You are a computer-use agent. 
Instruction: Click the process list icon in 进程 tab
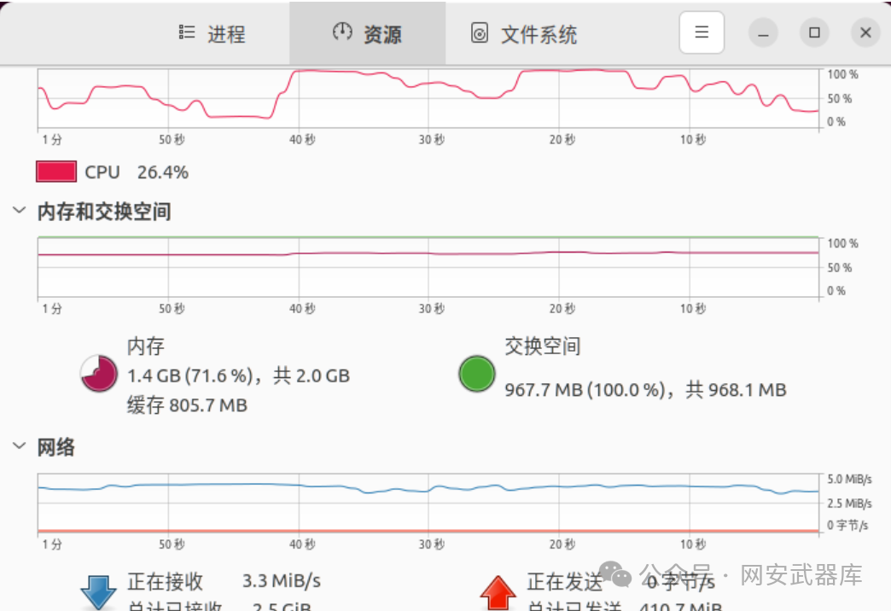(187, 32)
